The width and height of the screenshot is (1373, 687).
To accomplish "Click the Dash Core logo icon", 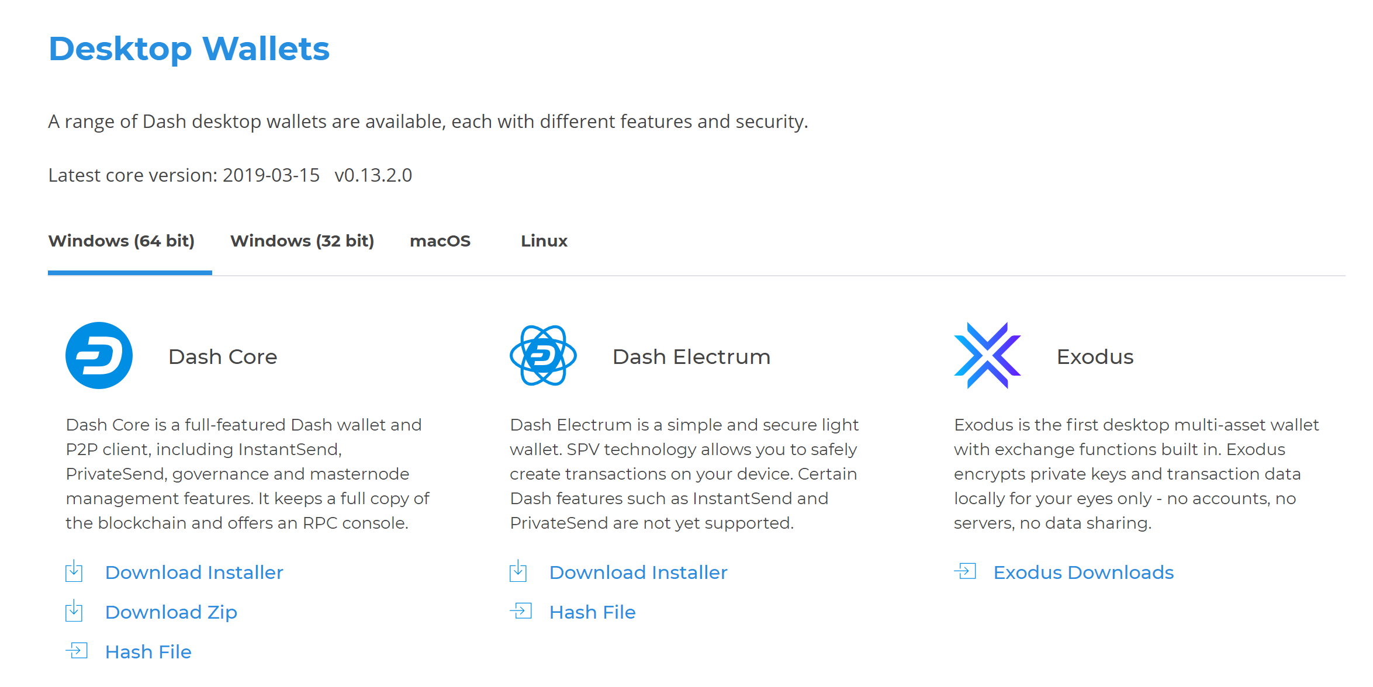I will point(99,356).
